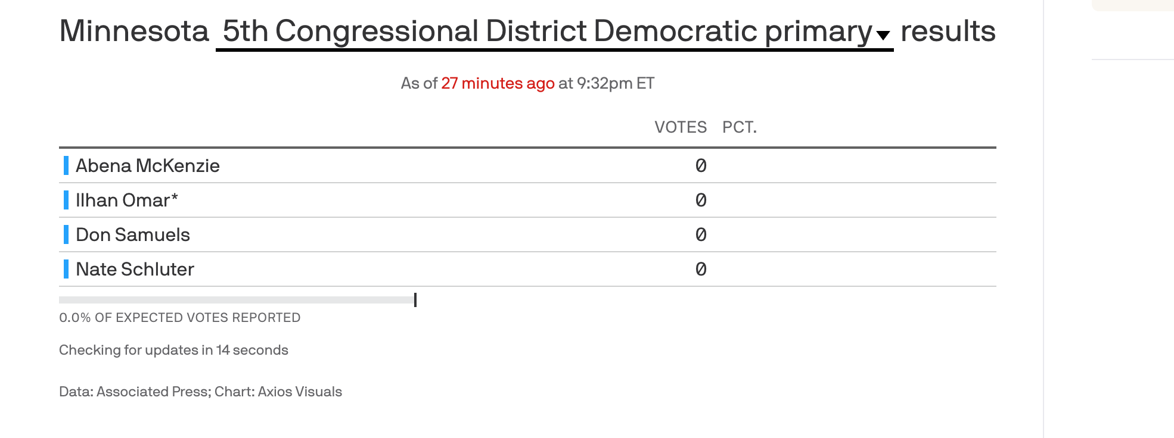Click the progress bar end marker
This screenshot has height=438, width=1174.
point(415,300)
